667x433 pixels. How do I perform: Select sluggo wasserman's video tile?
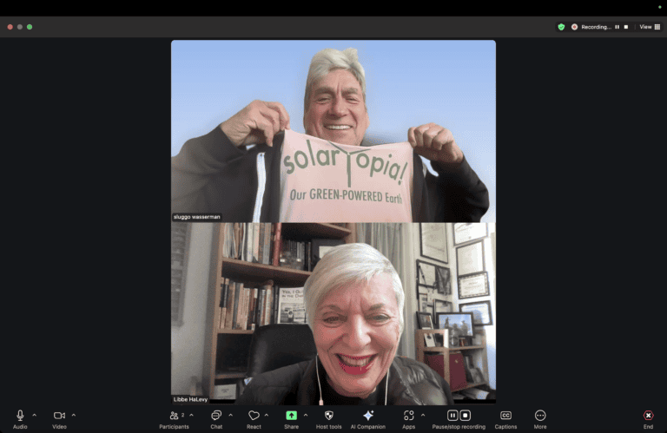pos(333,131)
